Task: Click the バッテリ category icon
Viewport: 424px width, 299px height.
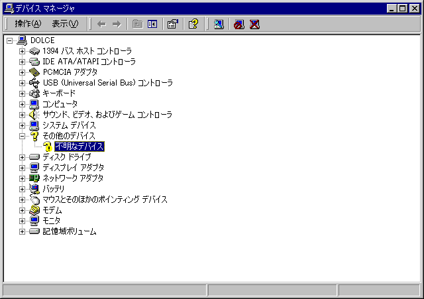Action: click(34, 189)
